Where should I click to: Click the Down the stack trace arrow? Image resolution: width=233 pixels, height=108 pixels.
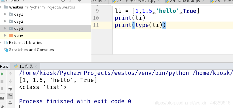[x=10, y=81]
